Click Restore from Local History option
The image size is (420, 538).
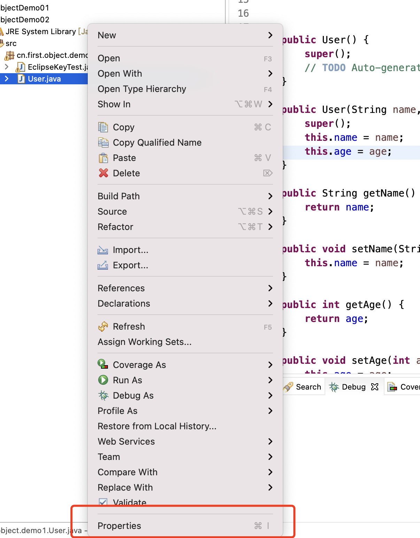157,426
